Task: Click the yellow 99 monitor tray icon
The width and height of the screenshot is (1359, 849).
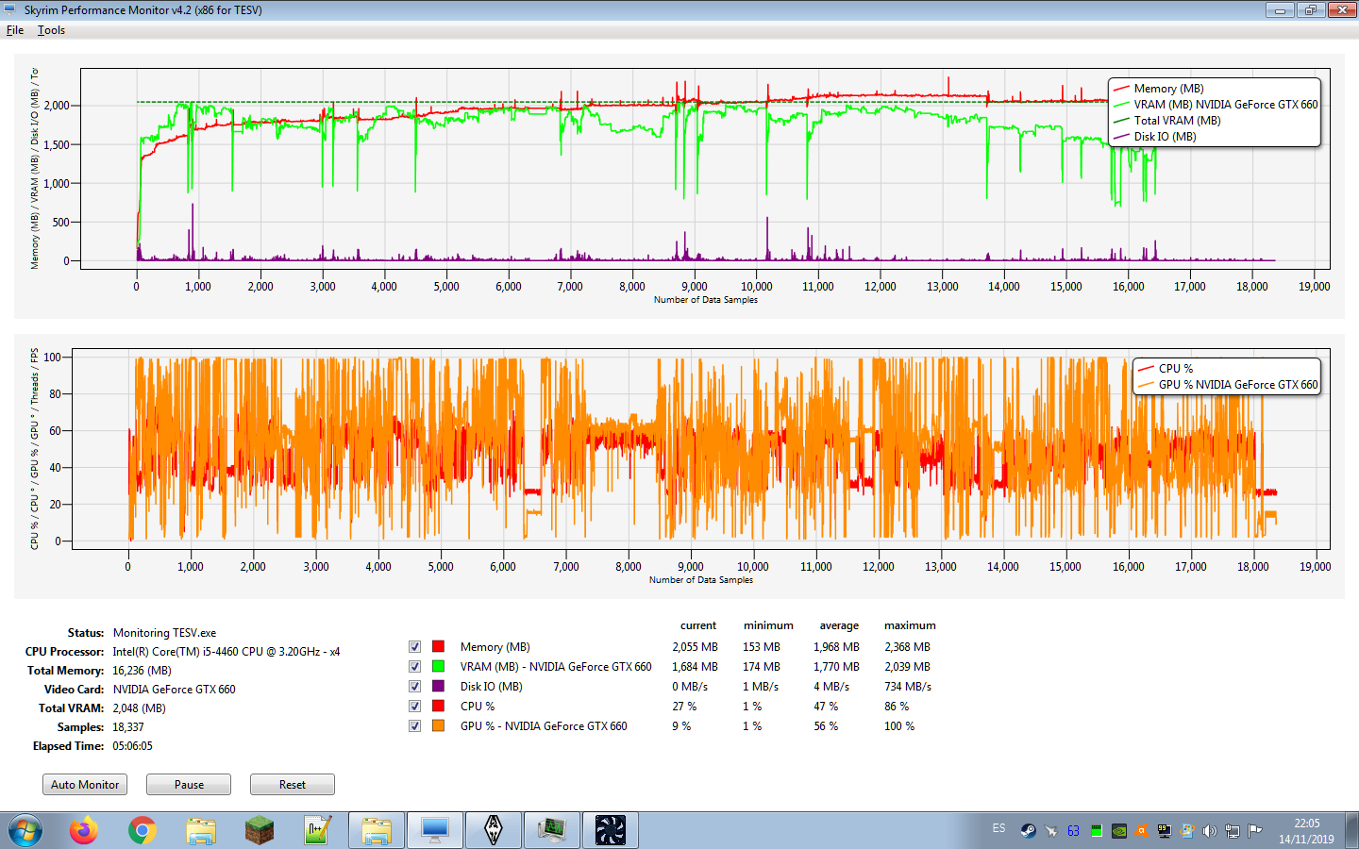Action: tap(1164, 831)
